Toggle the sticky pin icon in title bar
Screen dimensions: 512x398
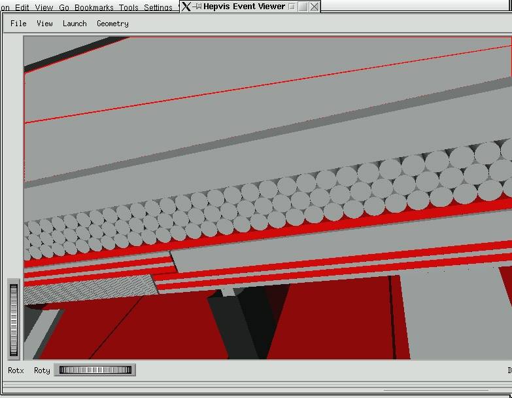tap(197, 7)
